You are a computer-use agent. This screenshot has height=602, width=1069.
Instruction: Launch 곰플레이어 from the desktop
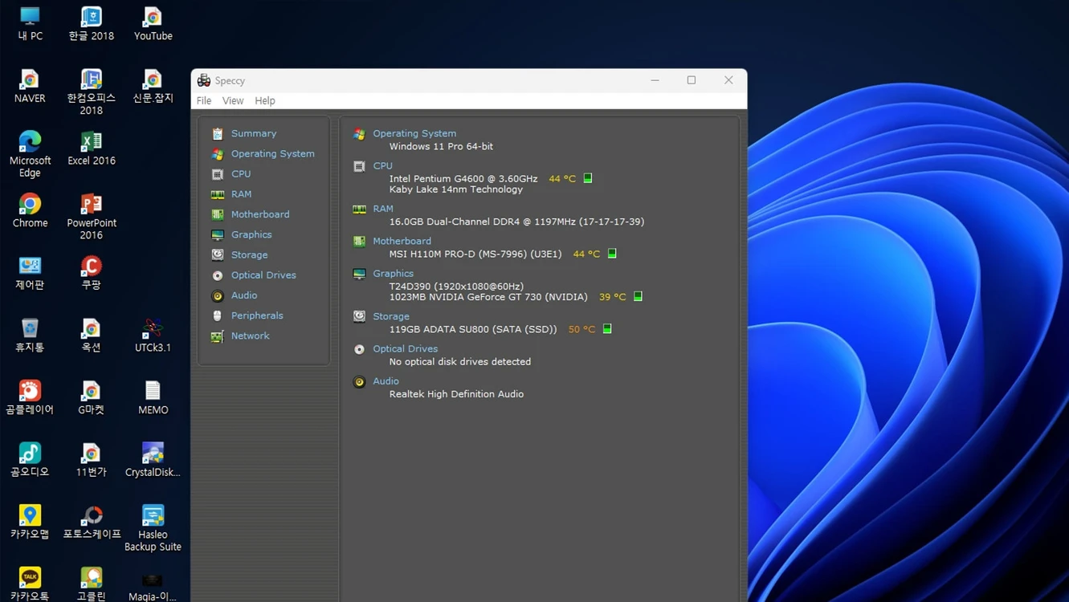click(x=30, y=397)
